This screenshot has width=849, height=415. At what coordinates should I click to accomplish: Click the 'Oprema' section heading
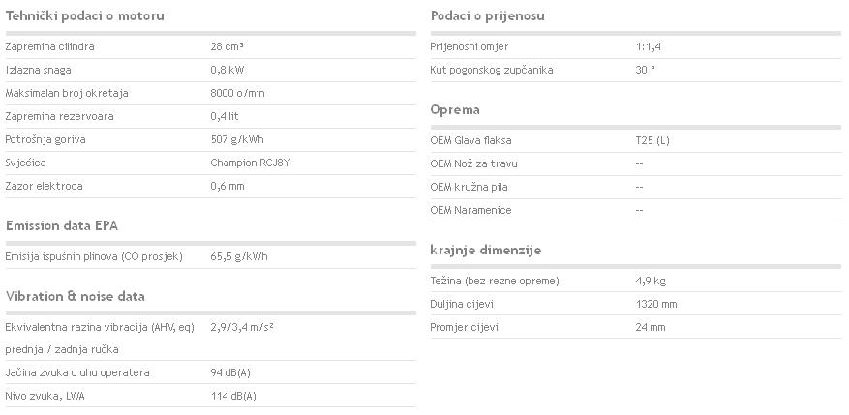point(455,110)
